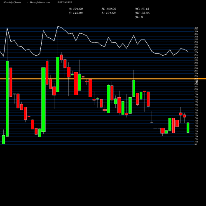Click the '209' price axis label
Image resolution: width=206 pixels, height=206 pixels.
point(196,87)
